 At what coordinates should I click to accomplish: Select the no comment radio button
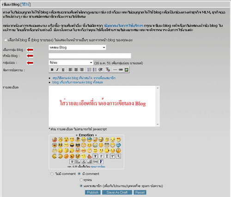(x=52, y=174)
